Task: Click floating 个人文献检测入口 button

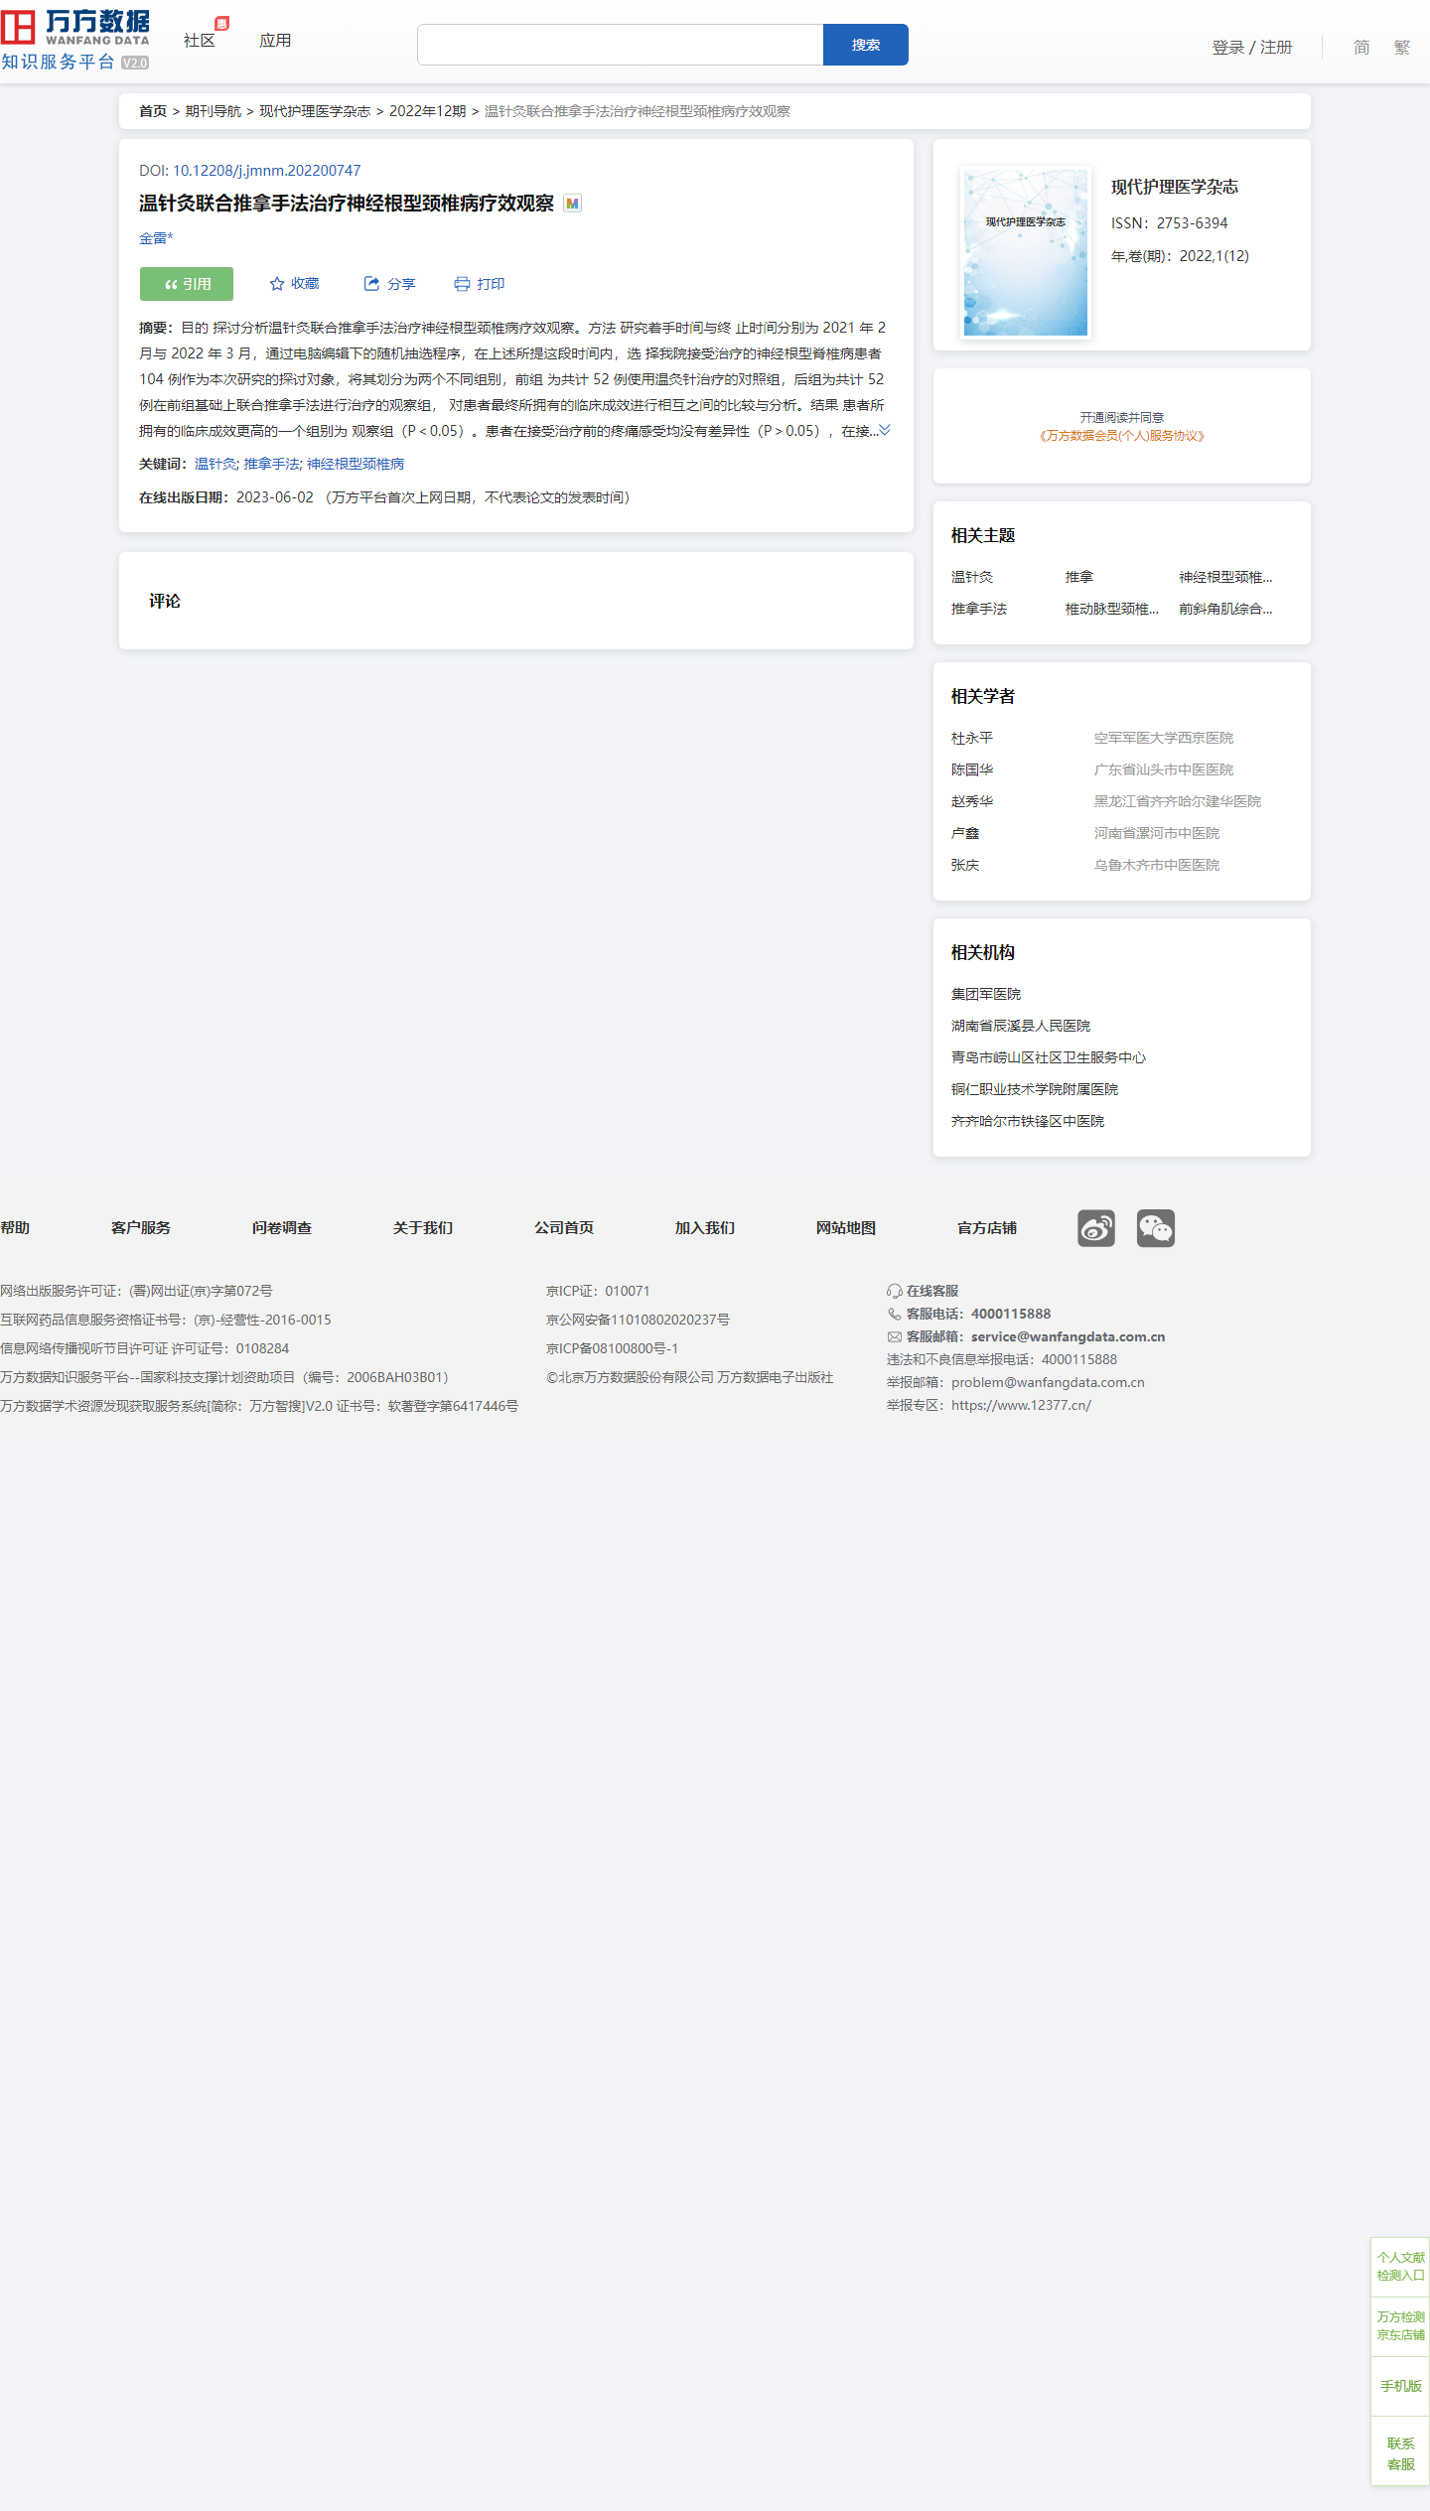Action: (1400, 2266)
